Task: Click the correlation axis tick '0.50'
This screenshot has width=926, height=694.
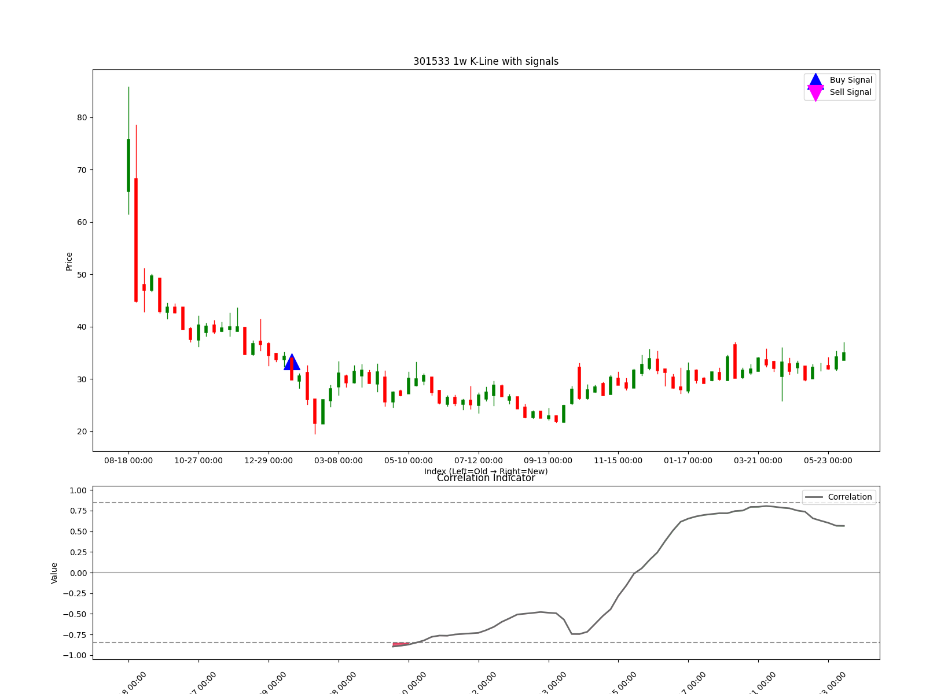Action: tap(78, 531)
